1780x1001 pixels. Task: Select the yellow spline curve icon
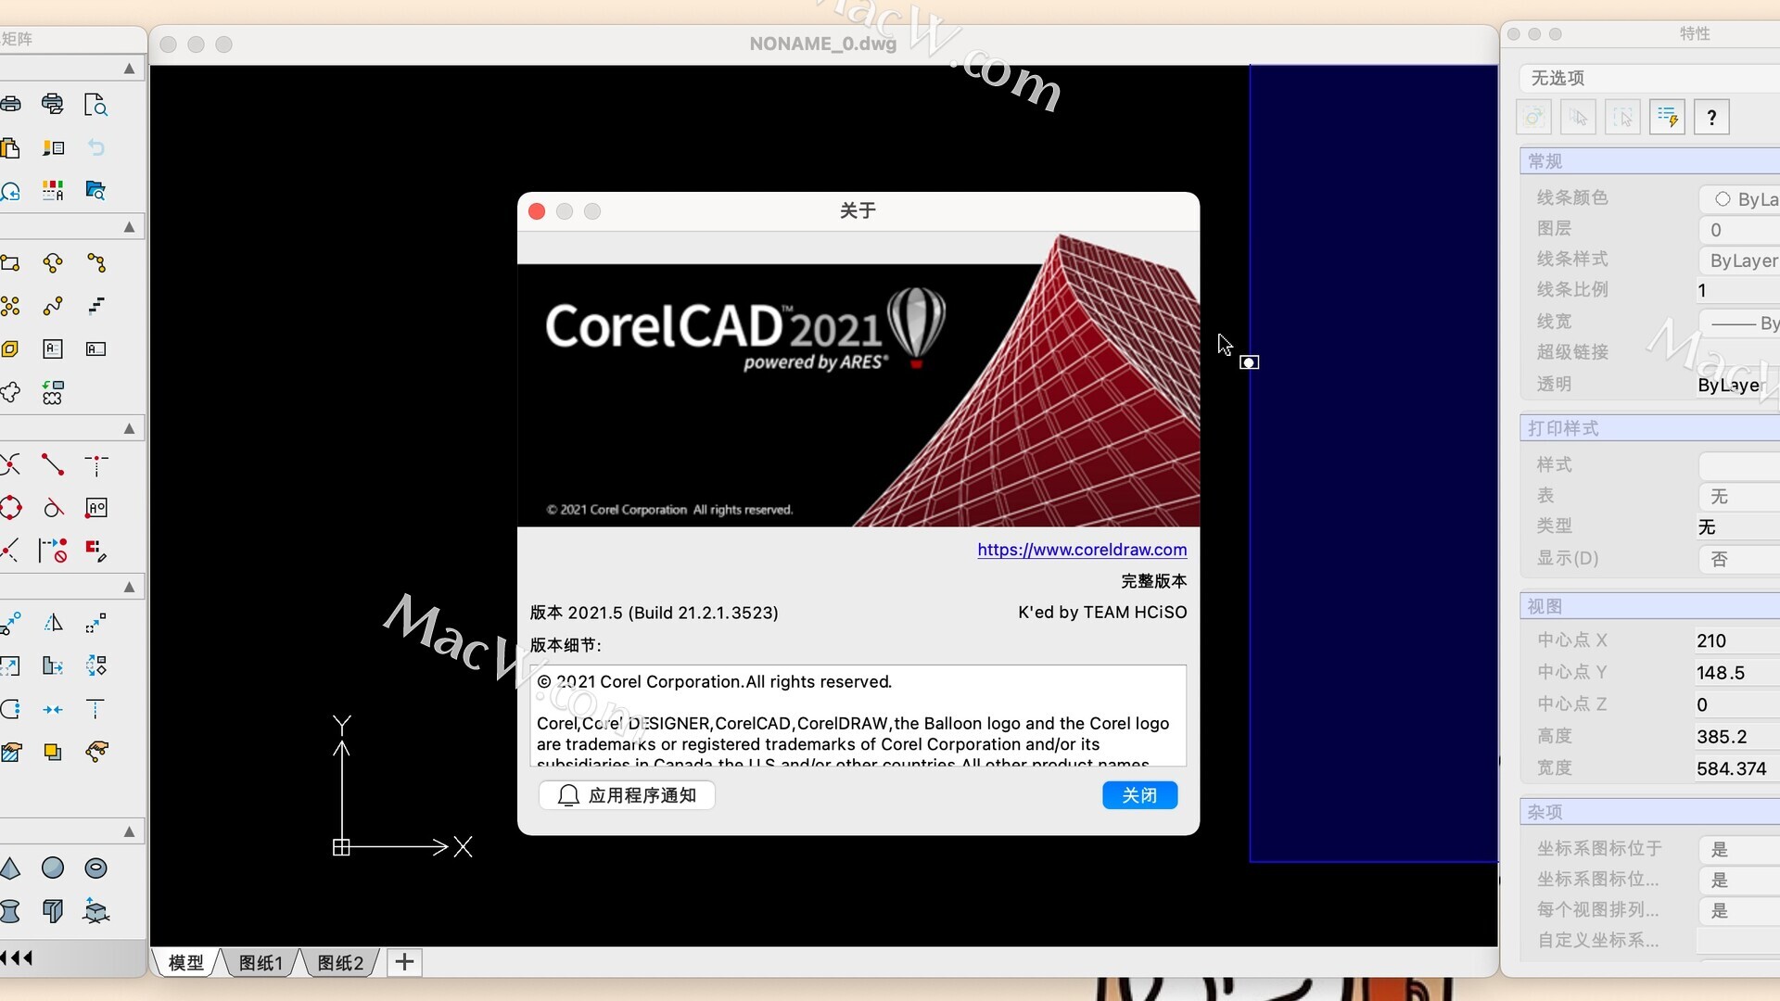click(53, 306)
